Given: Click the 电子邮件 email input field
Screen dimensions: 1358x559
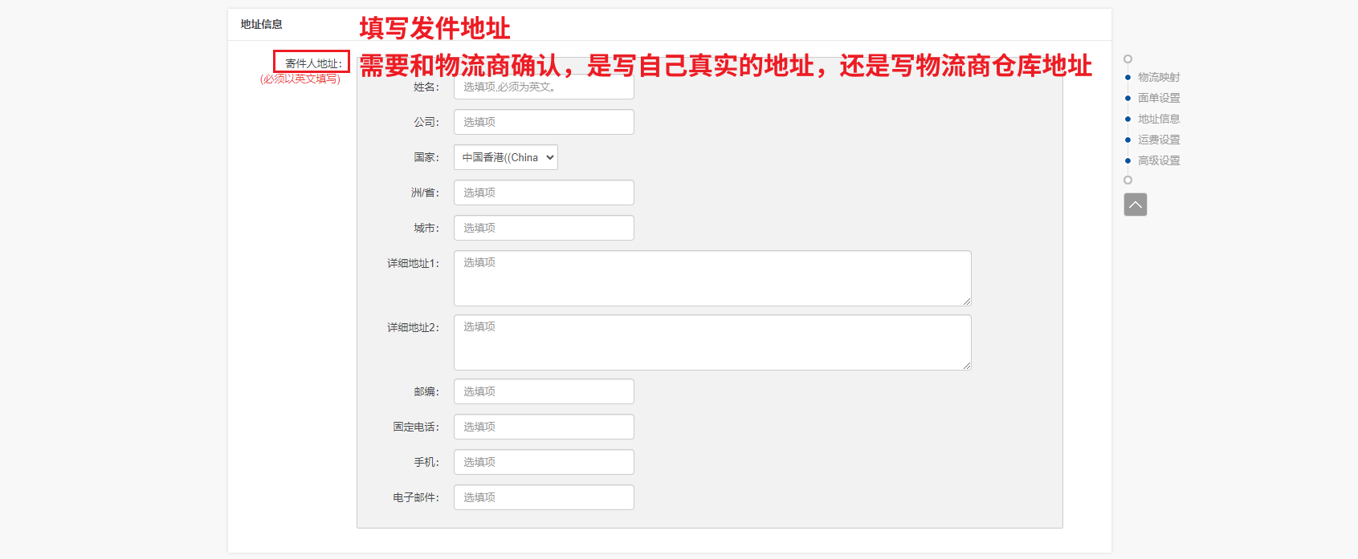Looking at the screenshot, I should [x=544, y=497].
